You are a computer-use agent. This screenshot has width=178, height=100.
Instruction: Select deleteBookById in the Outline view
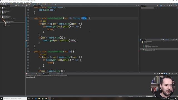click(x=150, y=50)
